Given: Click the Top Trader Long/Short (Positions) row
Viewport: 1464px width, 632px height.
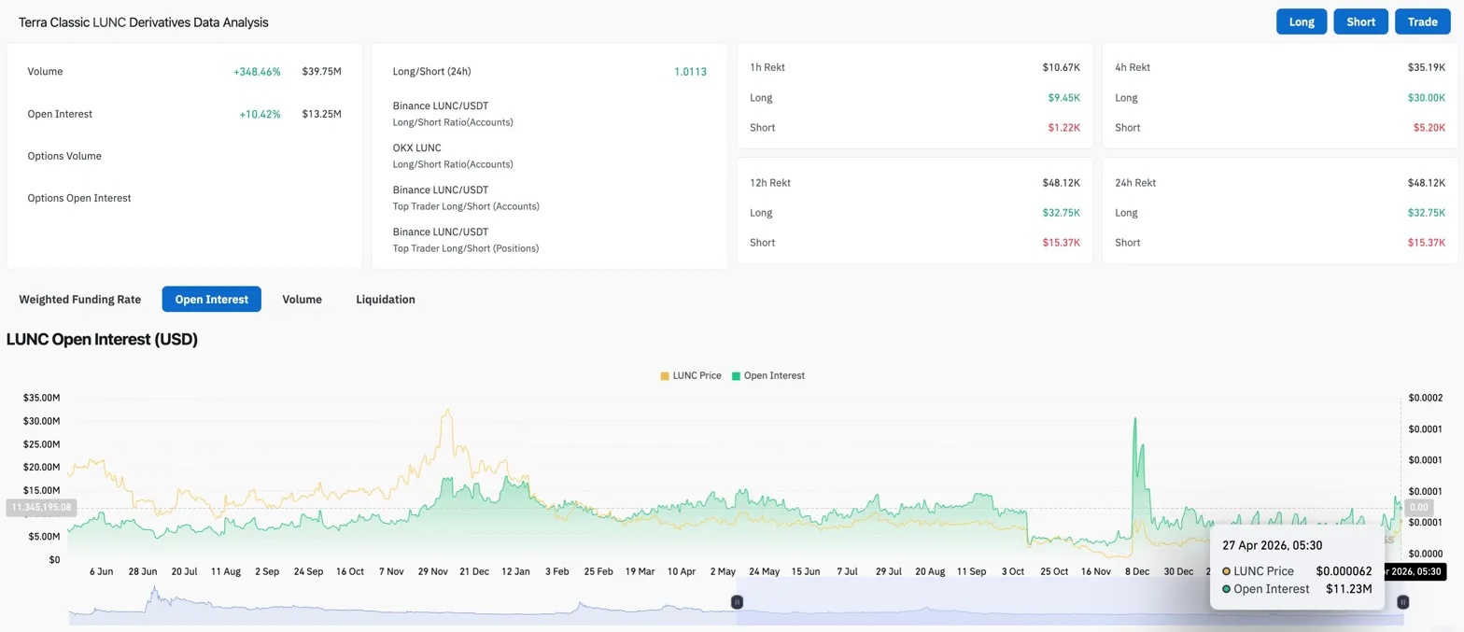Looking at the screenshot, I should [x=466, y=240].
